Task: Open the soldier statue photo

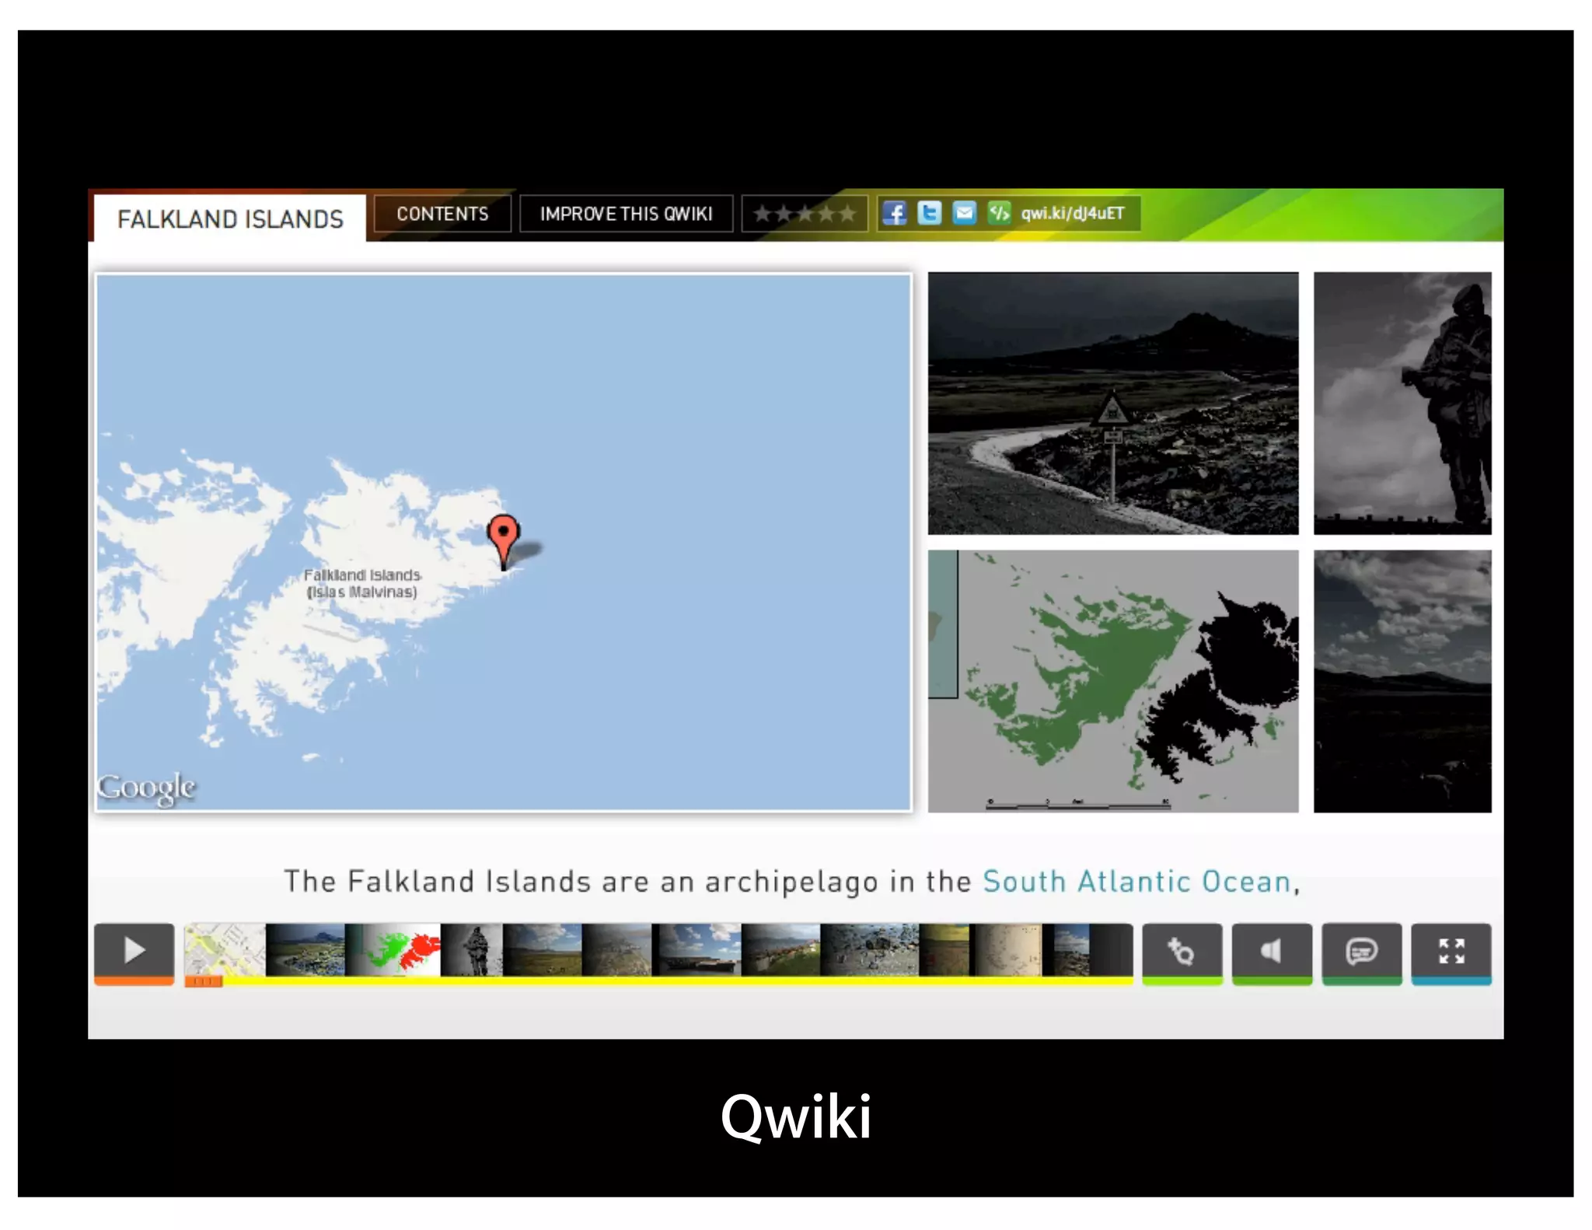Action: (1402, 403)
